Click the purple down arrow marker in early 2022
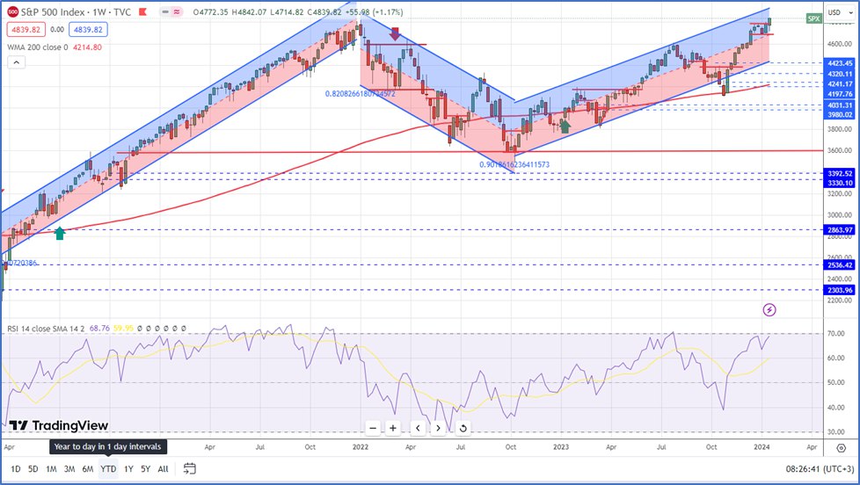 395,33
